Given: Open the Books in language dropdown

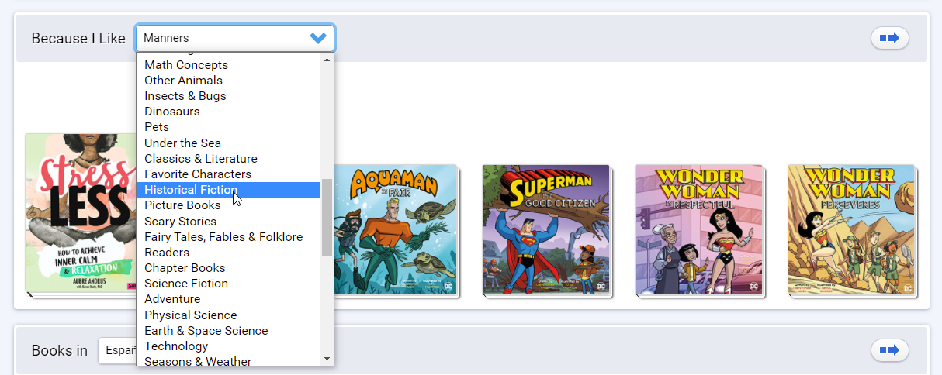Looking at the screenshot, I should [116, 351].
